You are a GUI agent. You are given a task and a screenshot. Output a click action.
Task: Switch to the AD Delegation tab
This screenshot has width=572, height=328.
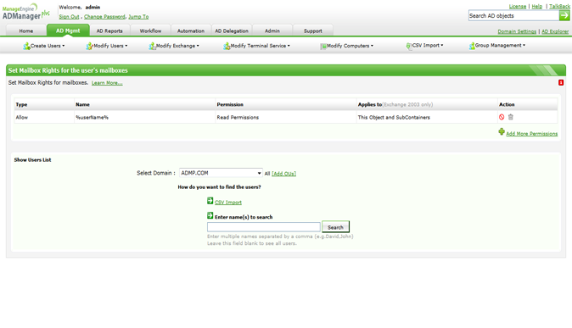click(232, 31)
